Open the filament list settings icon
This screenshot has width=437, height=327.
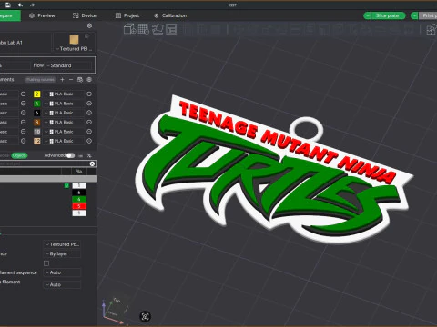(89, 79)
